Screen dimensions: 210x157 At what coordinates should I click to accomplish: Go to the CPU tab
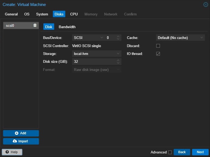[x=74, y=14]
